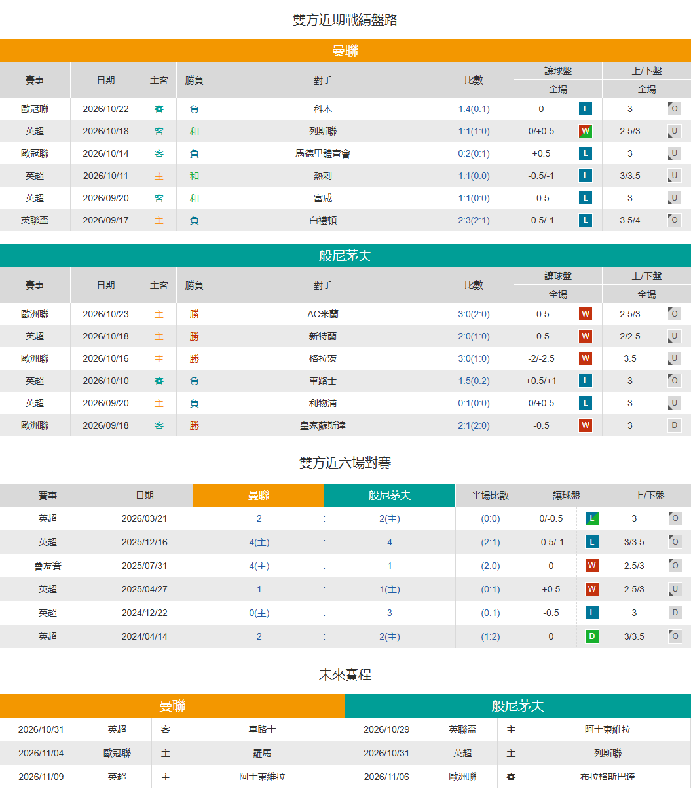
Task: Click the green D handicap badge in the 2024/04/14 row
Action: (x=592, y=636)
